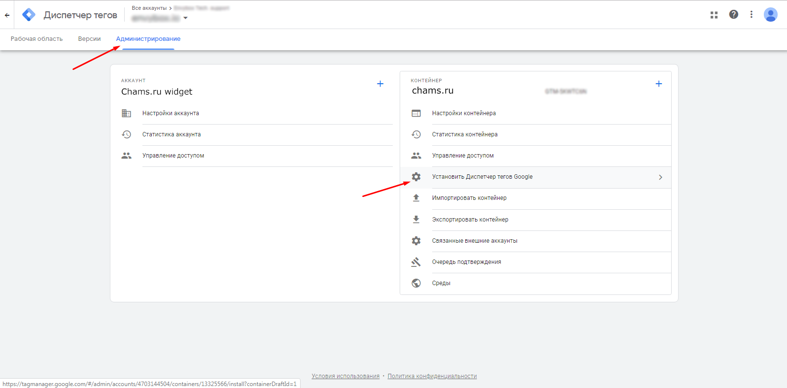Click the Google Tag Manager logo
787x388 pixels.
[29, 15]
